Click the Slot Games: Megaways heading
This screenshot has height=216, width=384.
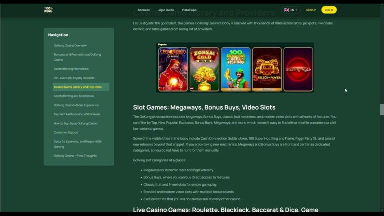[204, 107]
